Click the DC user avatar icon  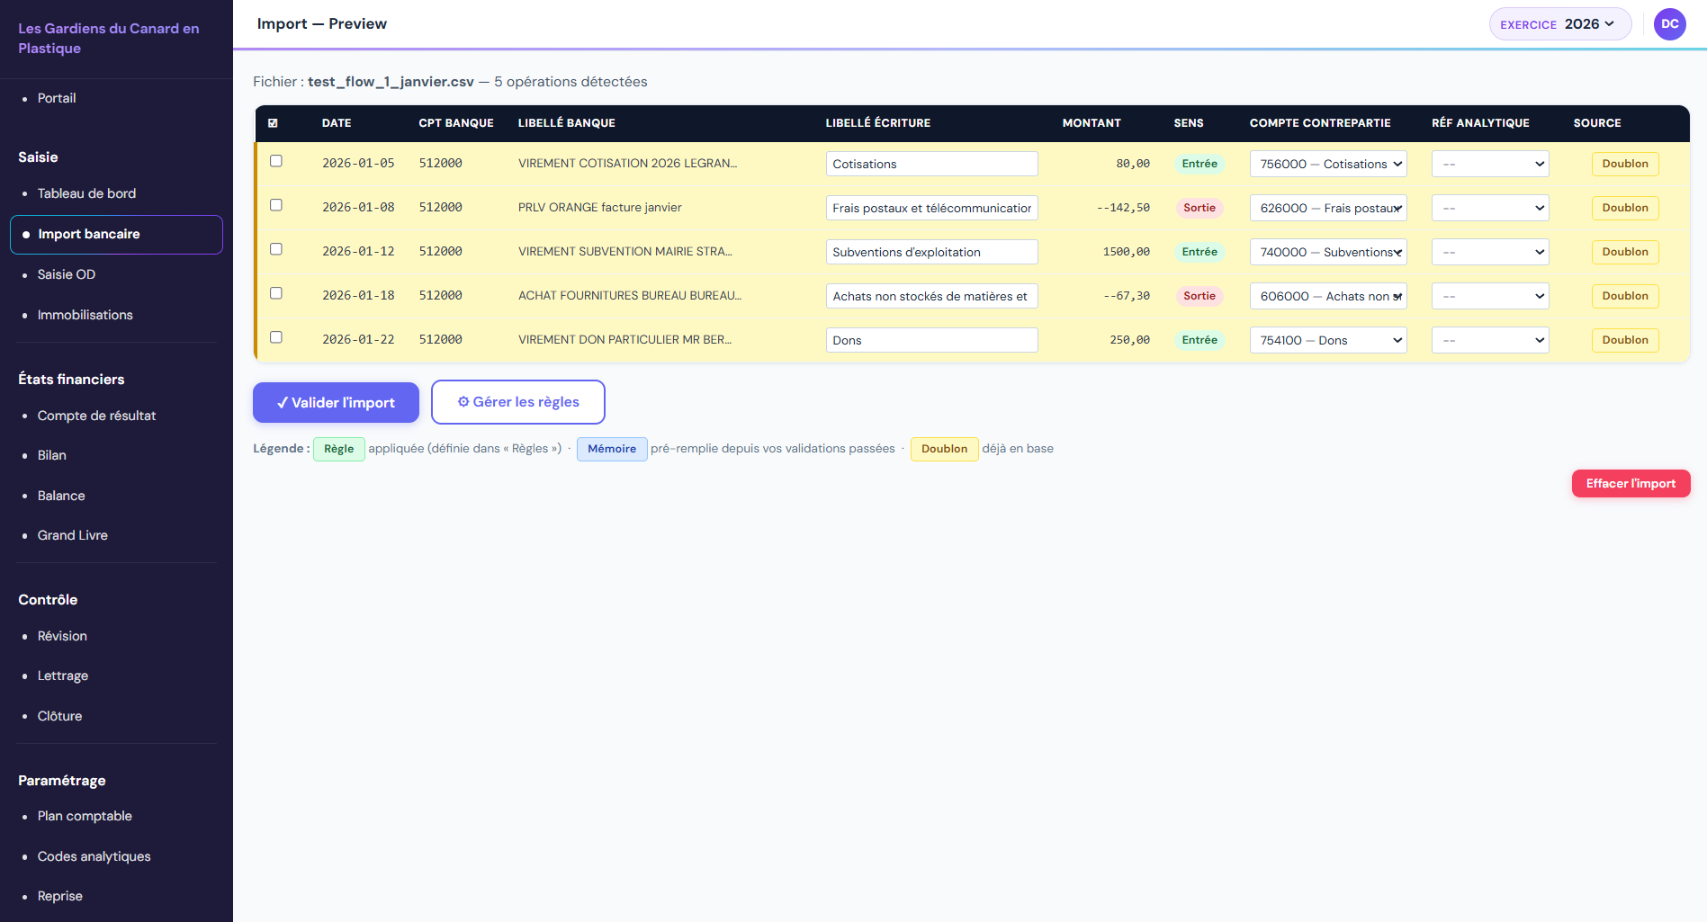(1669, 24)
